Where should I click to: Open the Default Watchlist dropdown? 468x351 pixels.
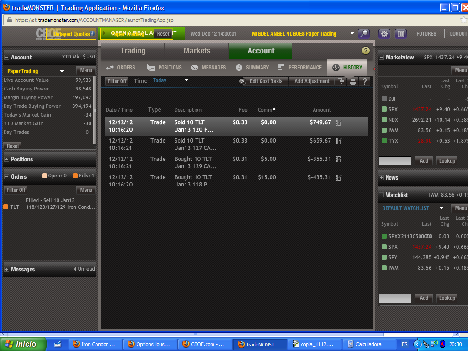441,208
